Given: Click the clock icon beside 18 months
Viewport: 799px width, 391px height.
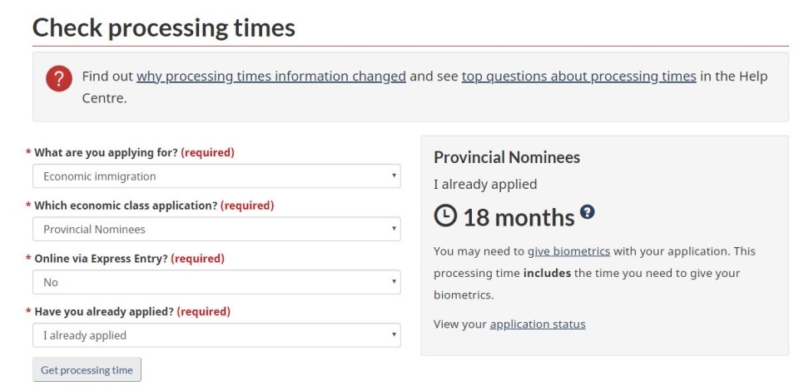Looking at the screenshot, I should coord(445,215).
